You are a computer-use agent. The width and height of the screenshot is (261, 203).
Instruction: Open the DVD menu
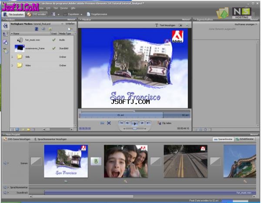click(48, 8)
